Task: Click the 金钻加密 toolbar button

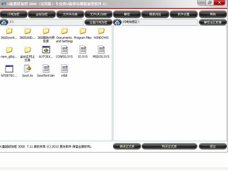Action: (x=41, y=14)
